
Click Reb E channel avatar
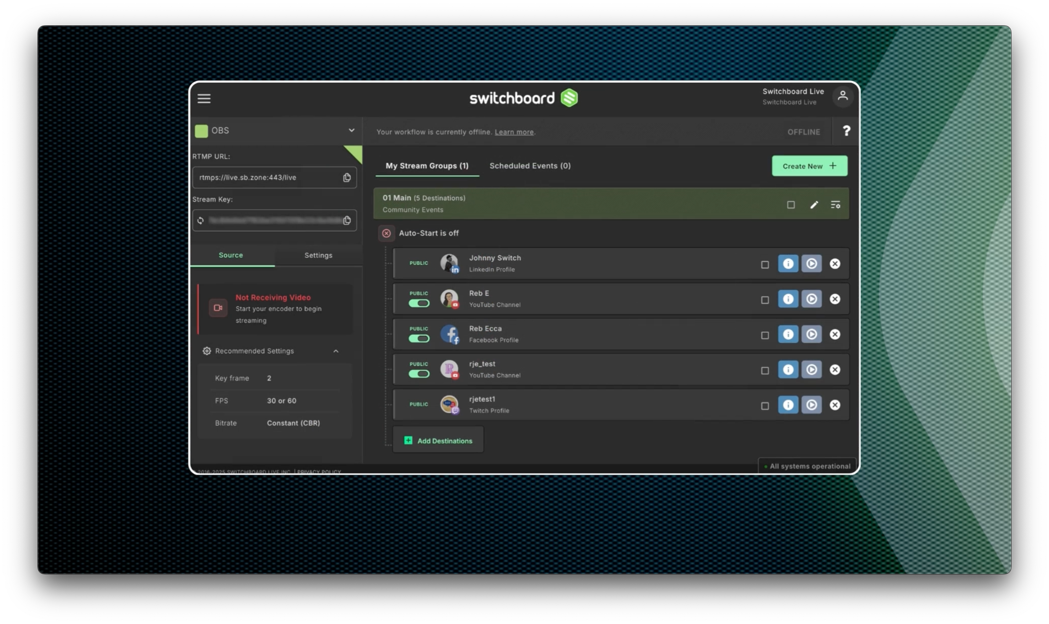click(449, 299)
